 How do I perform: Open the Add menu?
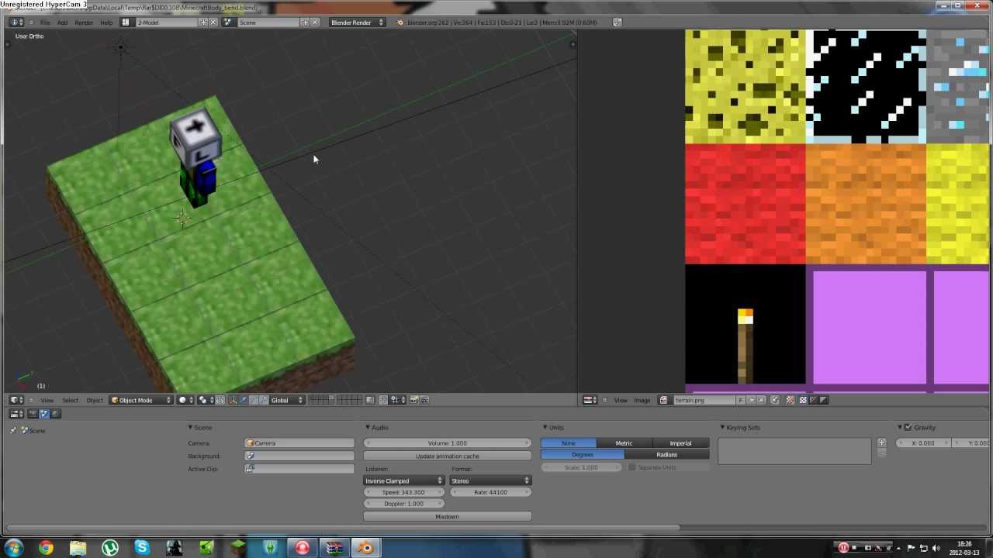pyautogui.click(x=62, y=22)
